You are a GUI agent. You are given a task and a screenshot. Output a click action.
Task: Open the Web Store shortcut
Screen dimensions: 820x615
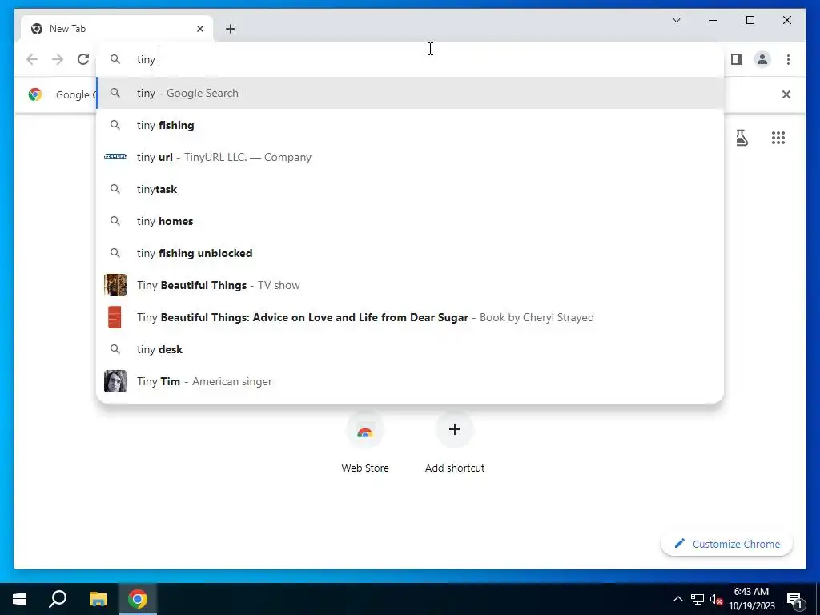click(x=365, y=442)
